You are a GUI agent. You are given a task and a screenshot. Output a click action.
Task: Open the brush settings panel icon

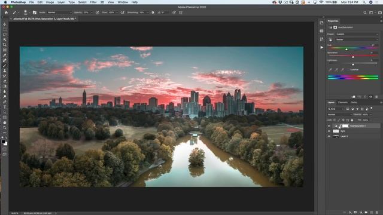coord(35,13)
